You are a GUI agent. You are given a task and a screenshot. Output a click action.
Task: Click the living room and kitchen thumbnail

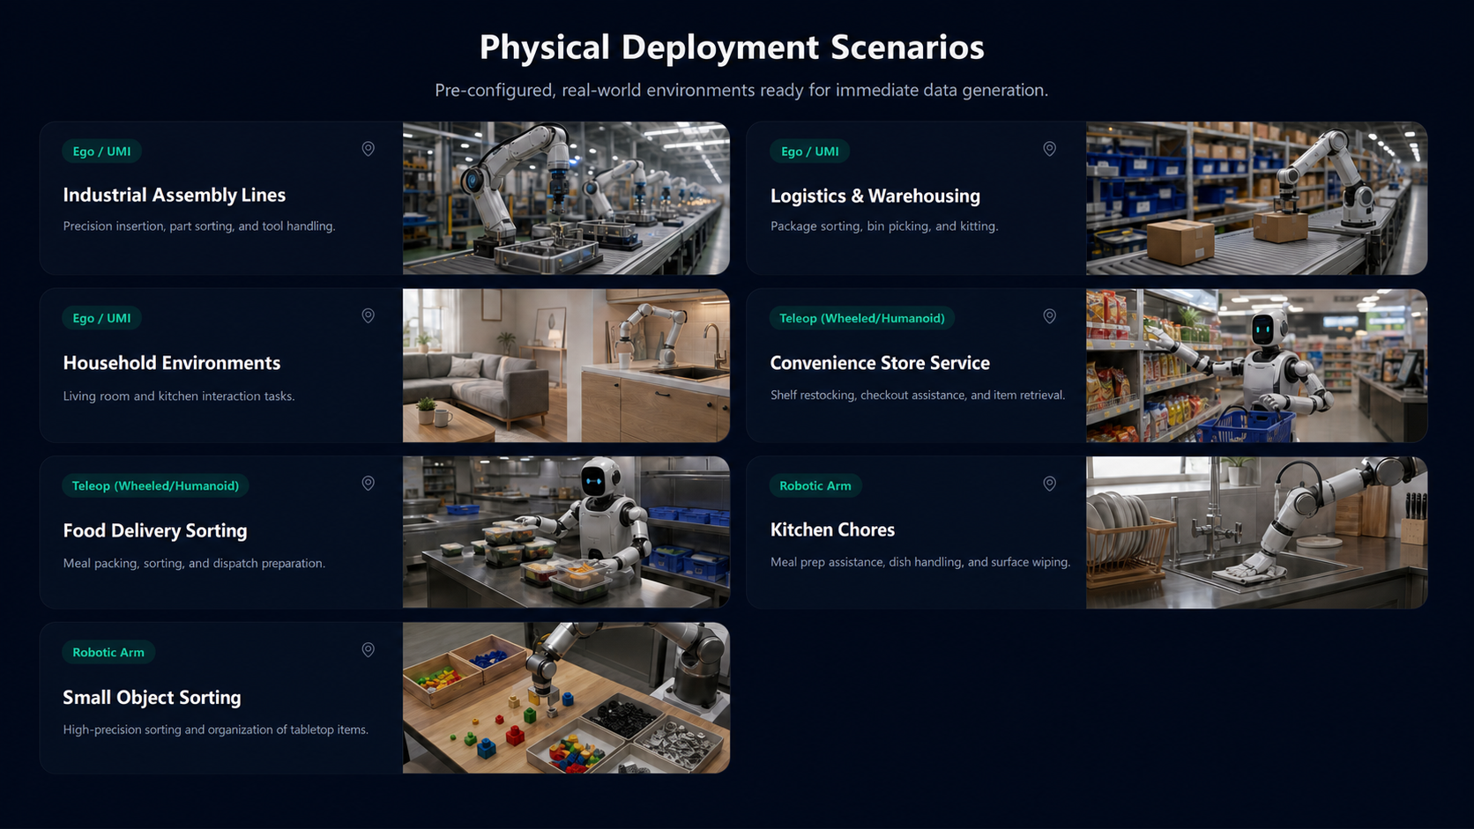[566, 366]
